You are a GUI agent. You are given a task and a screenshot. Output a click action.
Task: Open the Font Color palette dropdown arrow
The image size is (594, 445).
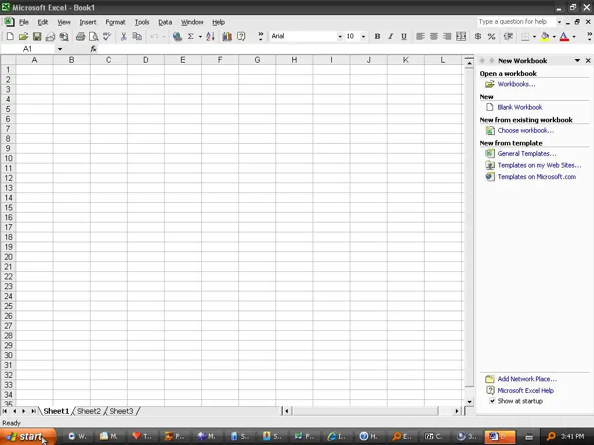(574, 37)
